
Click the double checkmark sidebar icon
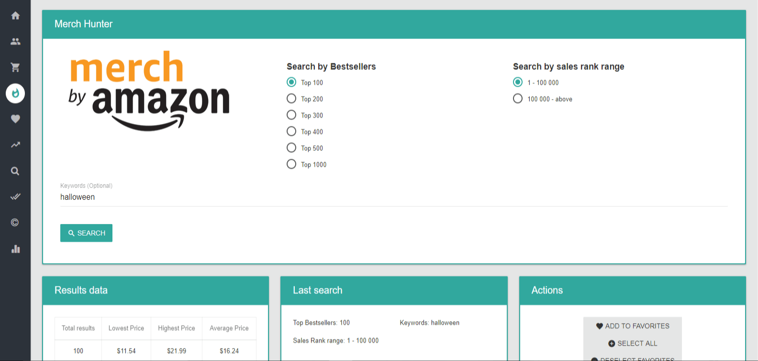[x=15, y=196]
